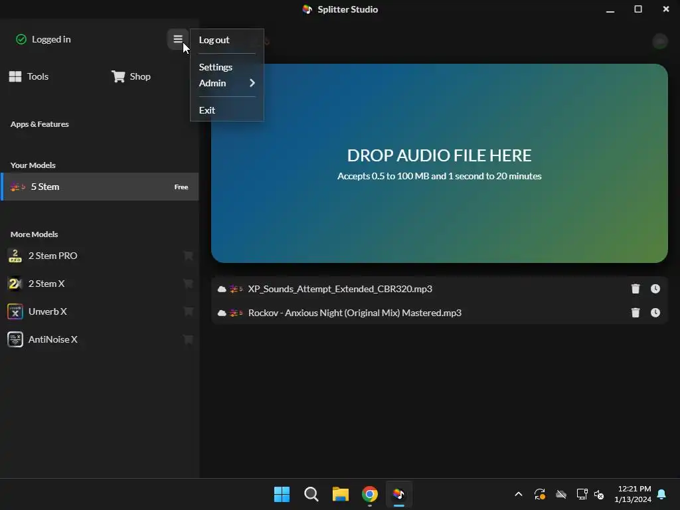Click clock icon for XP_Sounds_Attempt file
The image size is (680, 510).
click(x=655, y=289)
